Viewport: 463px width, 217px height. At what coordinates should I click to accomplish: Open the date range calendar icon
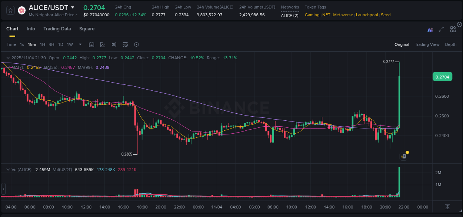pos(91,44)
